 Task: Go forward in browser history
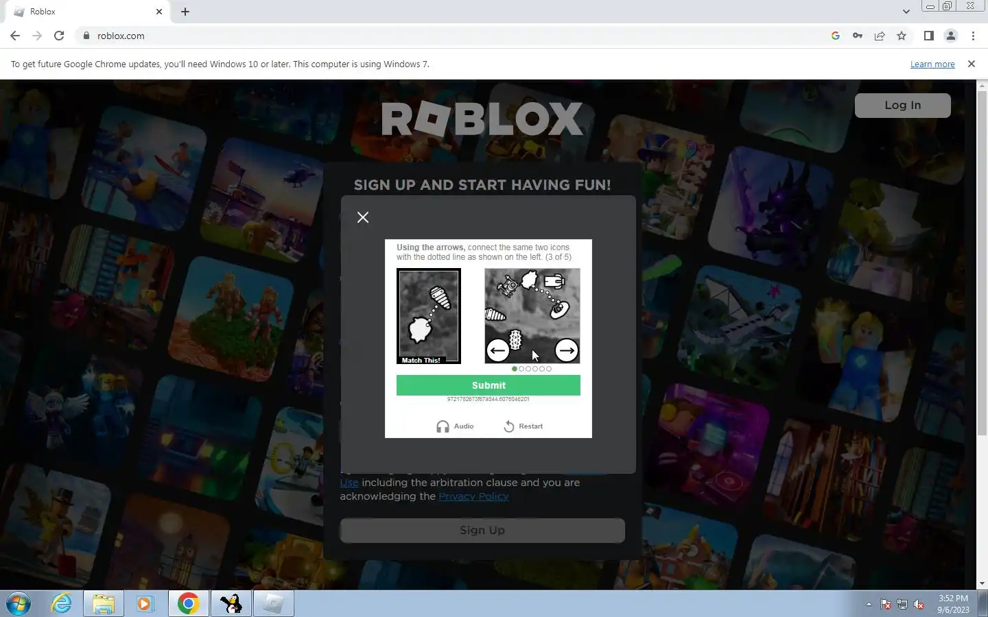pyautogui.click(x=37, y=36)
